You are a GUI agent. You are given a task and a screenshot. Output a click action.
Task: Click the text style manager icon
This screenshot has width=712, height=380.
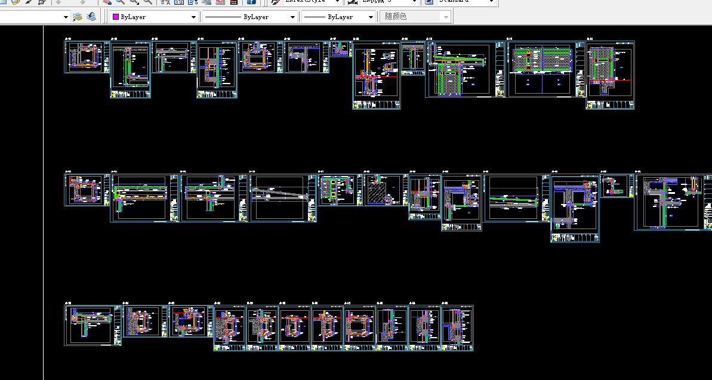click(x=275, y=2)
